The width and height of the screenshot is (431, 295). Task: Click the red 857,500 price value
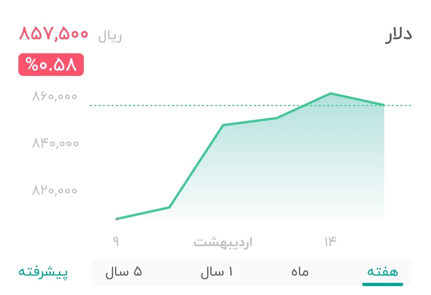(x=54, y=34)
